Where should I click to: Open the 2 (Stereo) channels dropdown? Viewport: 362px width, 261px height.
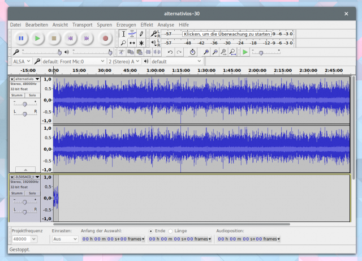click(x=124, y=62)
